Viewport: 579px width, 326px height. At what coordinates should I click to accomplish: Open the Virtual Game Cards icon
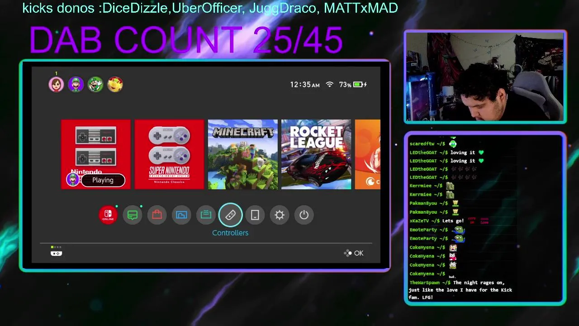click(255, 215)
